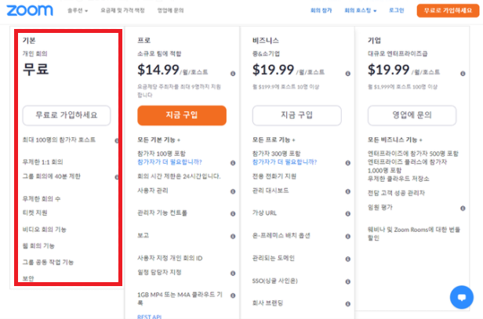This screenshot has height=319, width=483.
Task: Open info icon beside 임원 평가
Action: pos(463,208)
